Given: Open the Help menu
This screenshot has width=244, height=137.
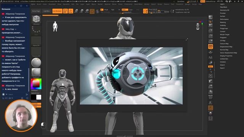Looking at the screenshot, I should 200,4.
